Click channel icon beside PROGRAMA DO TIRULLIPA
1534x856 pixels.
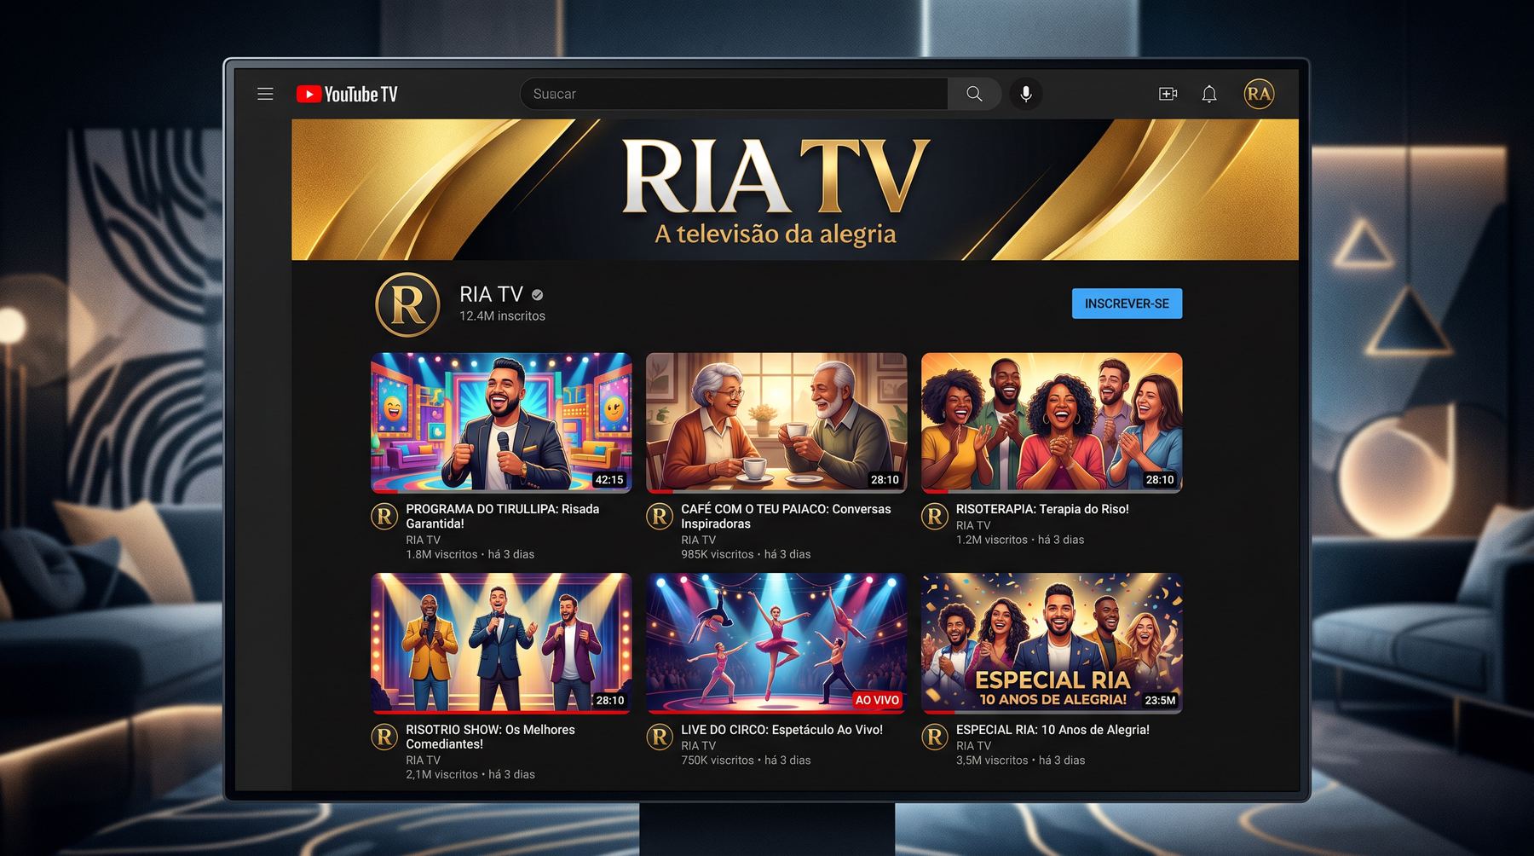tap(384, 516)
